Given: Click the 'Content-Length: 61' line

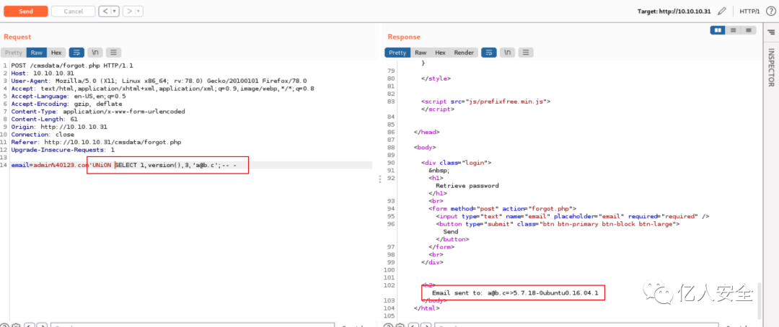Looking at the screenshot, I should pyautogui.click(x=44, y=119).
